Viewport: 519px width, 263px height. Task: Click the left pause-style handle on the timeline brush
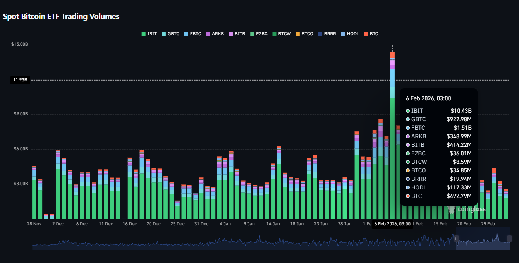(x=455, y=239)
